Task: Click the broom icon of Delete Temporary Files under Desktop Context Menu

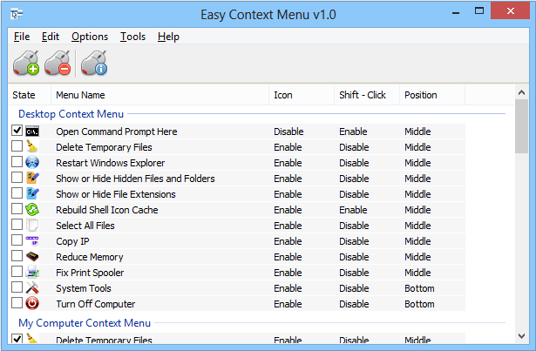Action: click(32, 147)
